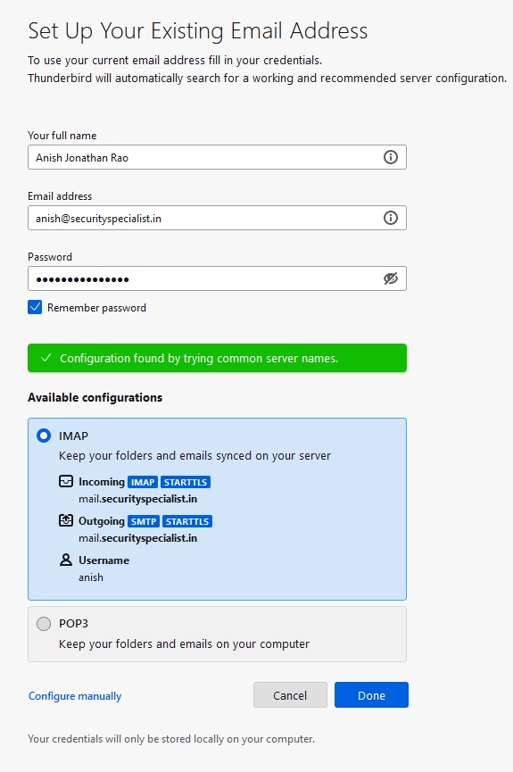Click the Done button
This screenshot has width=513, height=772.
pyautogui.click(x=371, y=695)
